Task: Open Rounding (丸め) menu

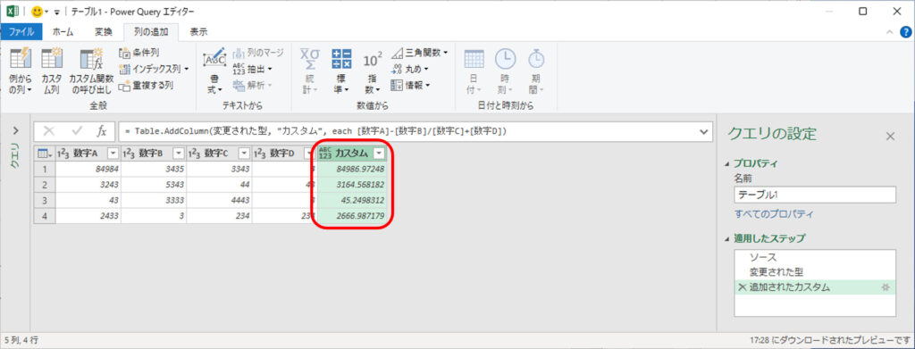Action: tap(409, 70)
